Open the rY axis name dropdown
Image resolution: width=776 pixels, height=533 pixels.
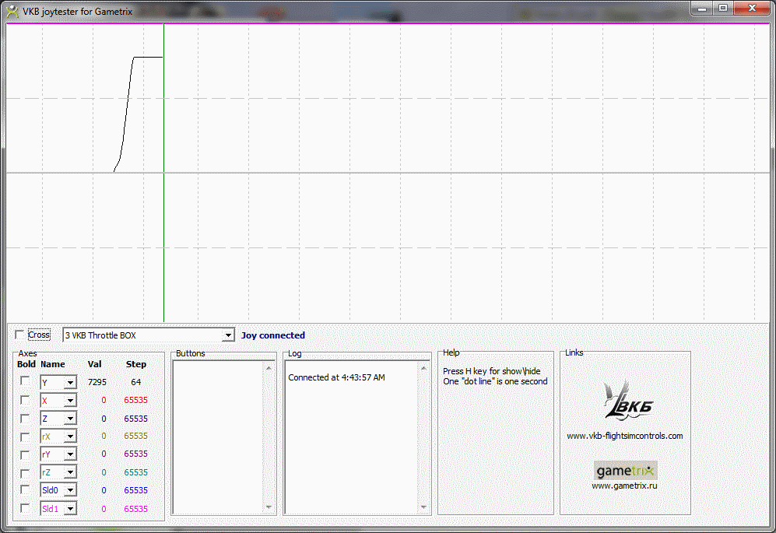(70, 454)
